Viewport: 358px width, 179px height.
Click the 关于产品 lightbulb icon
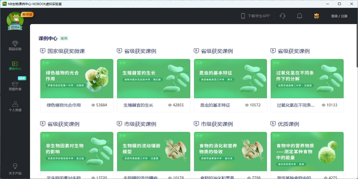(15, 166)
